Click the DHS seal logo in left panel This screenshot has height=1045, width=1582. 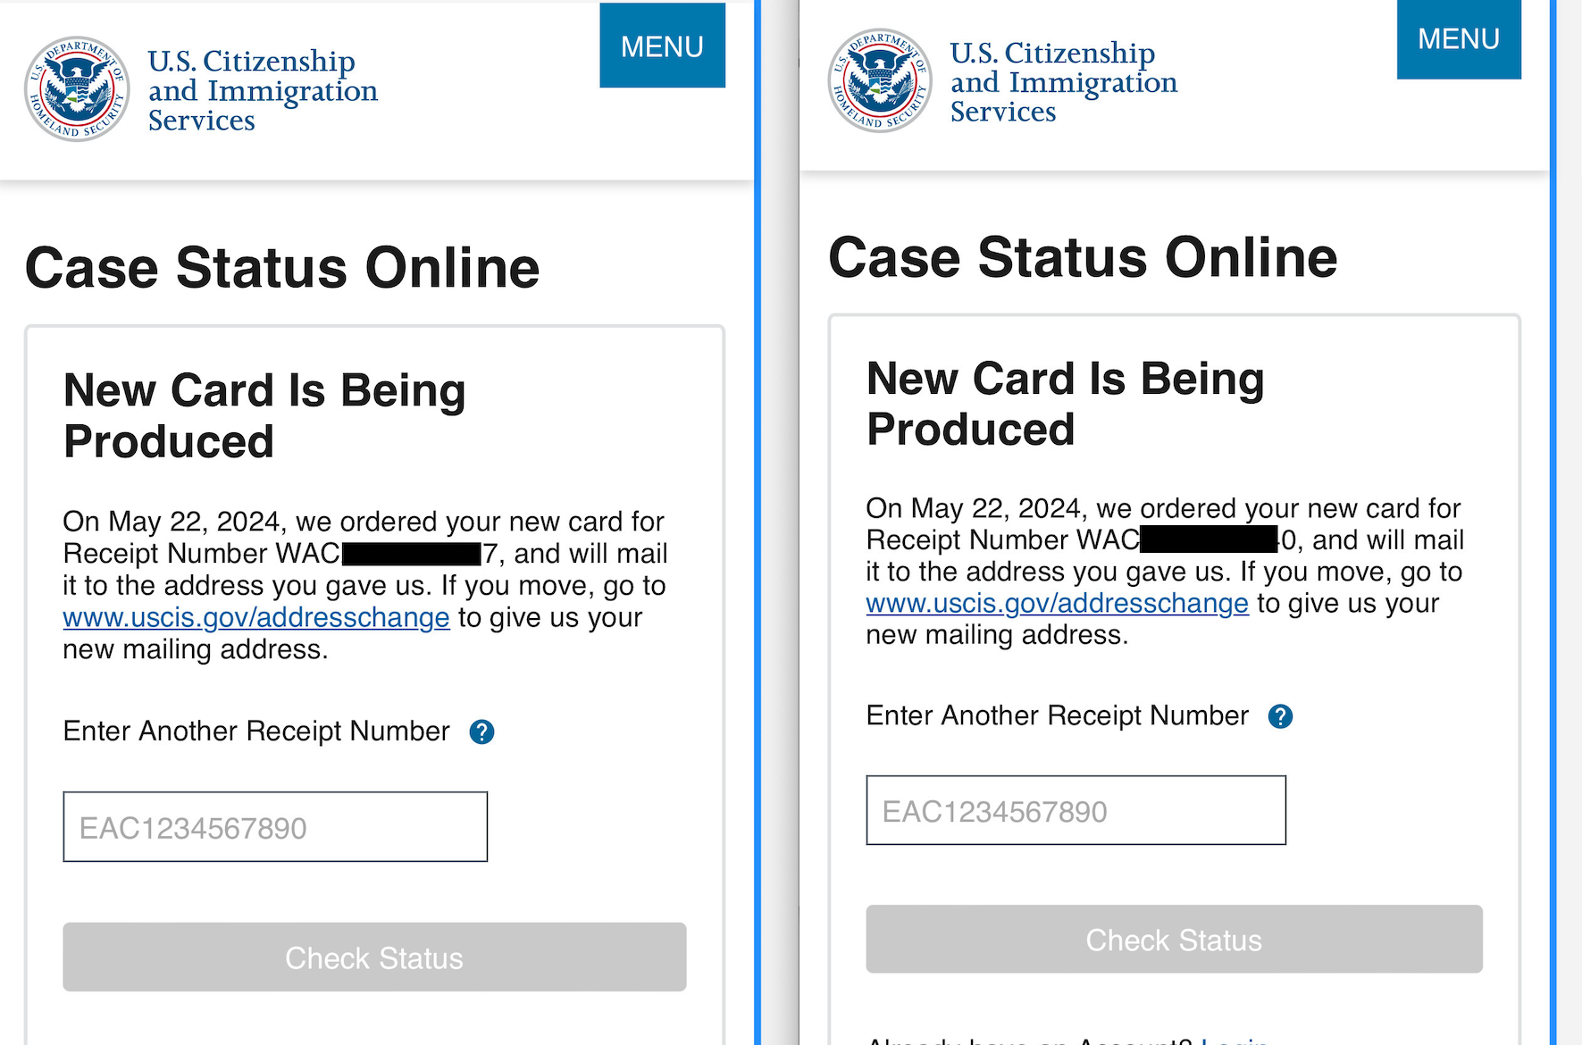pos(77,89)
